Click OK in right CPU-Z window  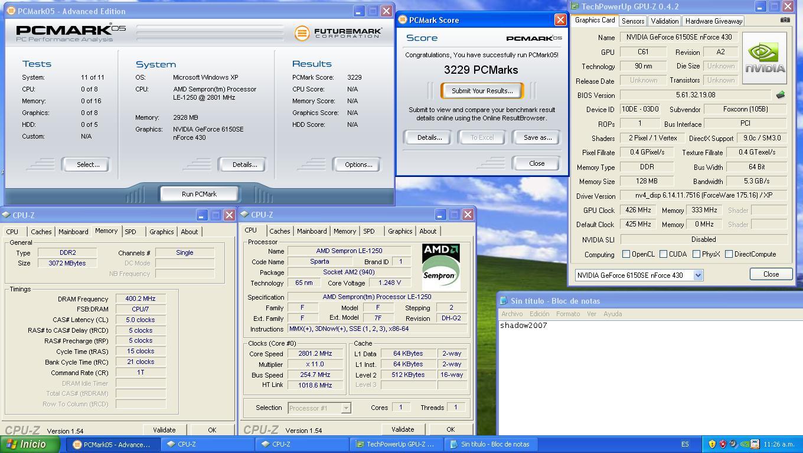pos(451,429)
